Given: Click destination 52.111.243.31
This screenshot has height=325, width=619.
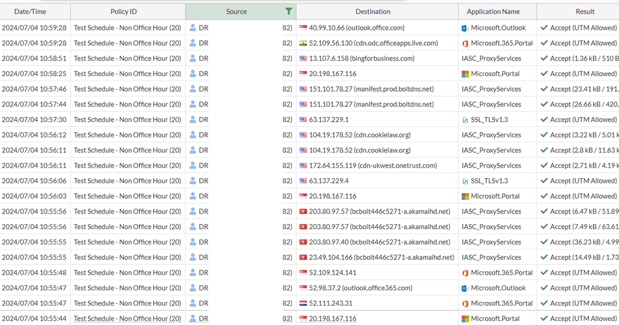Looking at the screenshot, I should (330, 303).
